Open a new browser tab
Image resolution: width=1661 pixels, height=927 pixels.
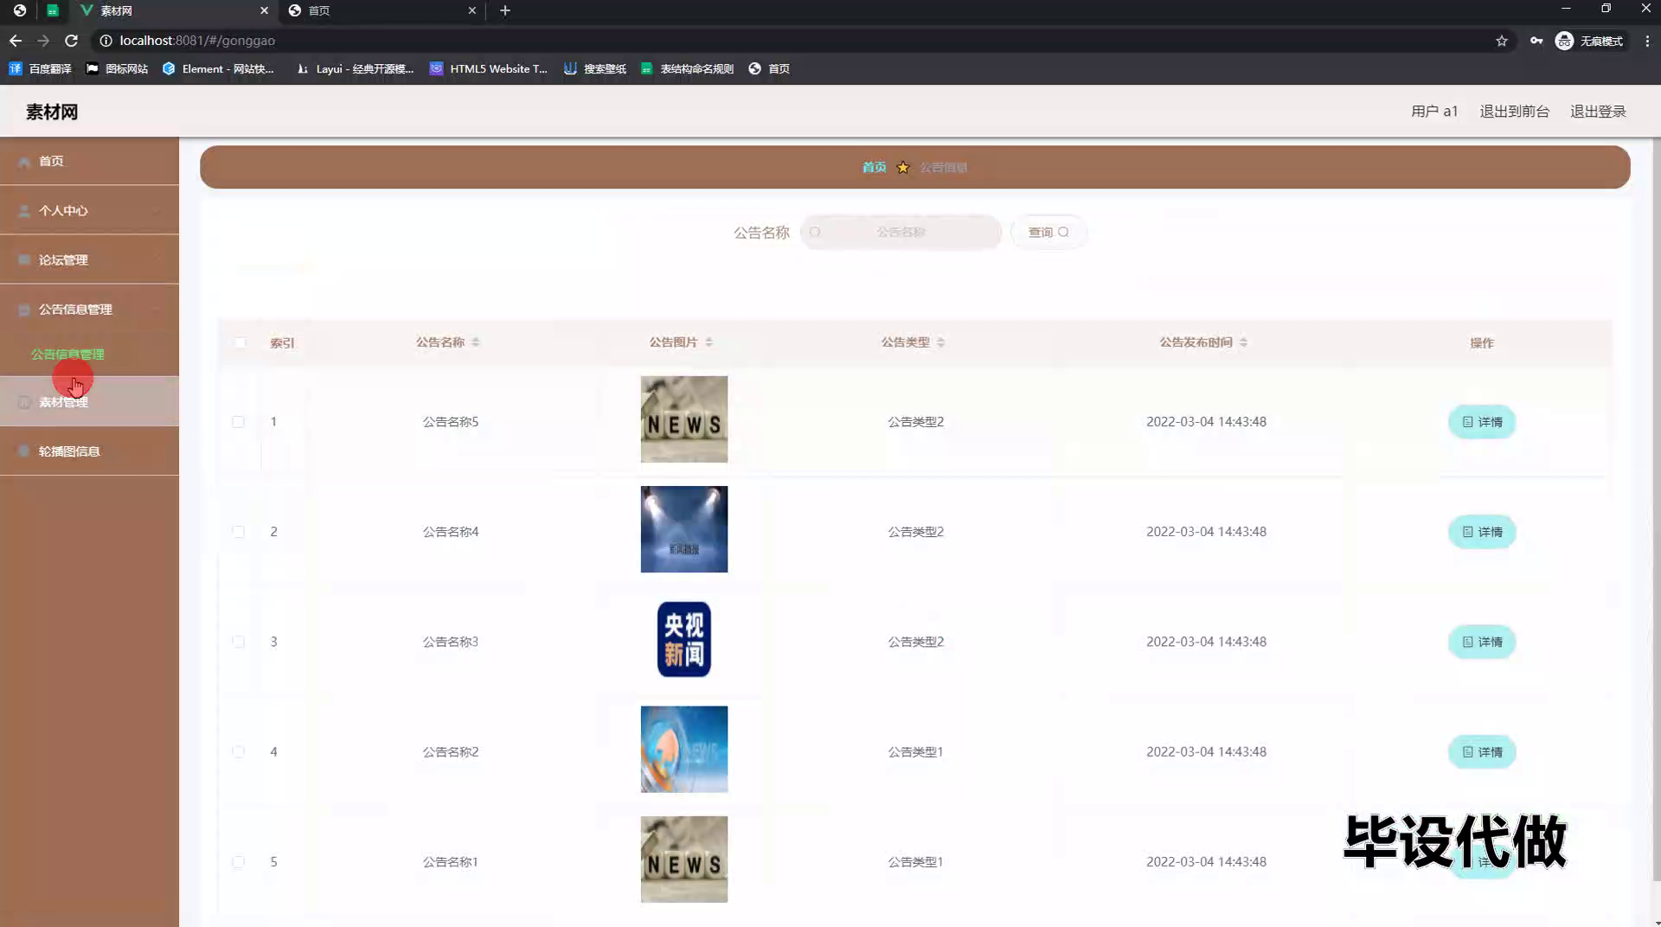[505, 10]
